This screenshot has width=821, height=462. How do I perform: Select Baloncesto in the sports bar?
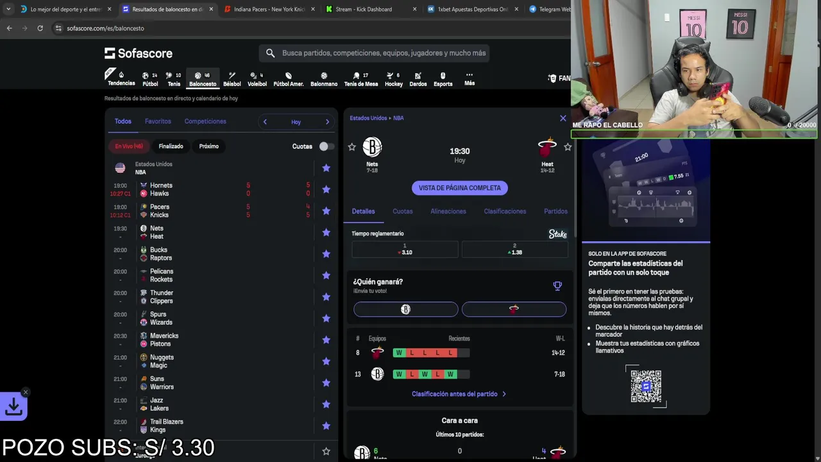point(203,79)
